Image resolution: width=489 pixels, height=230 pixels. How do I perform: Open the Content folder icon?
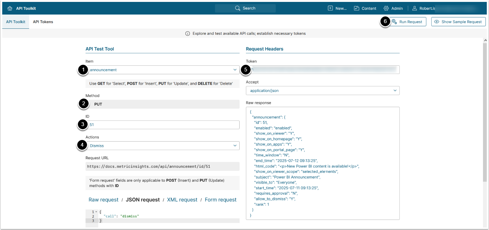pyautogui.click(x=357, y=9)
